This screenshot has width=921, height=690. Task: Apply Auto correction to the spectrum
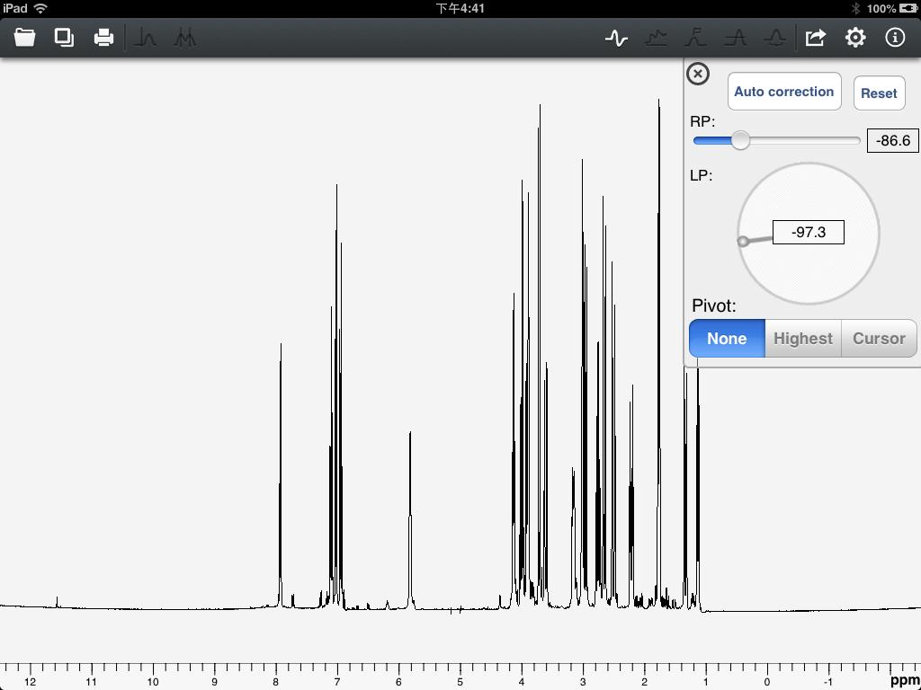[x=783, y=92]
